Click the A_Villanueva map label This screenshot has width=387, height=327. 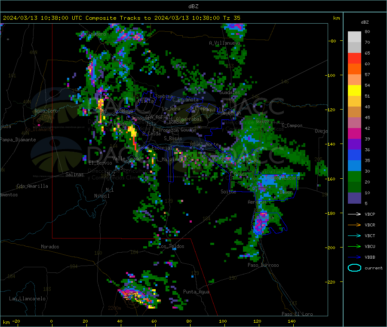[224, 43]
